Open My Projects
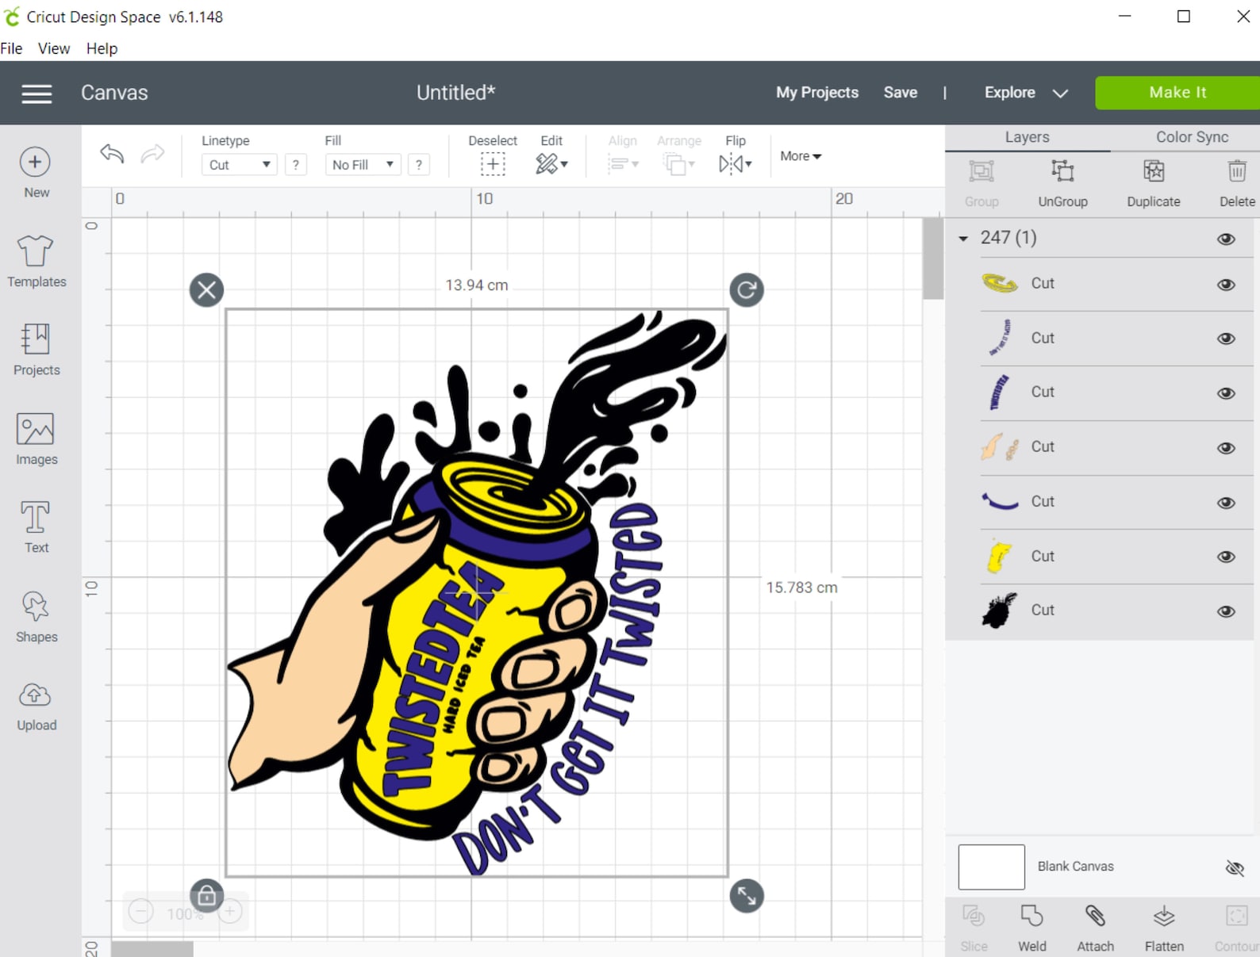 pos(817,93)
